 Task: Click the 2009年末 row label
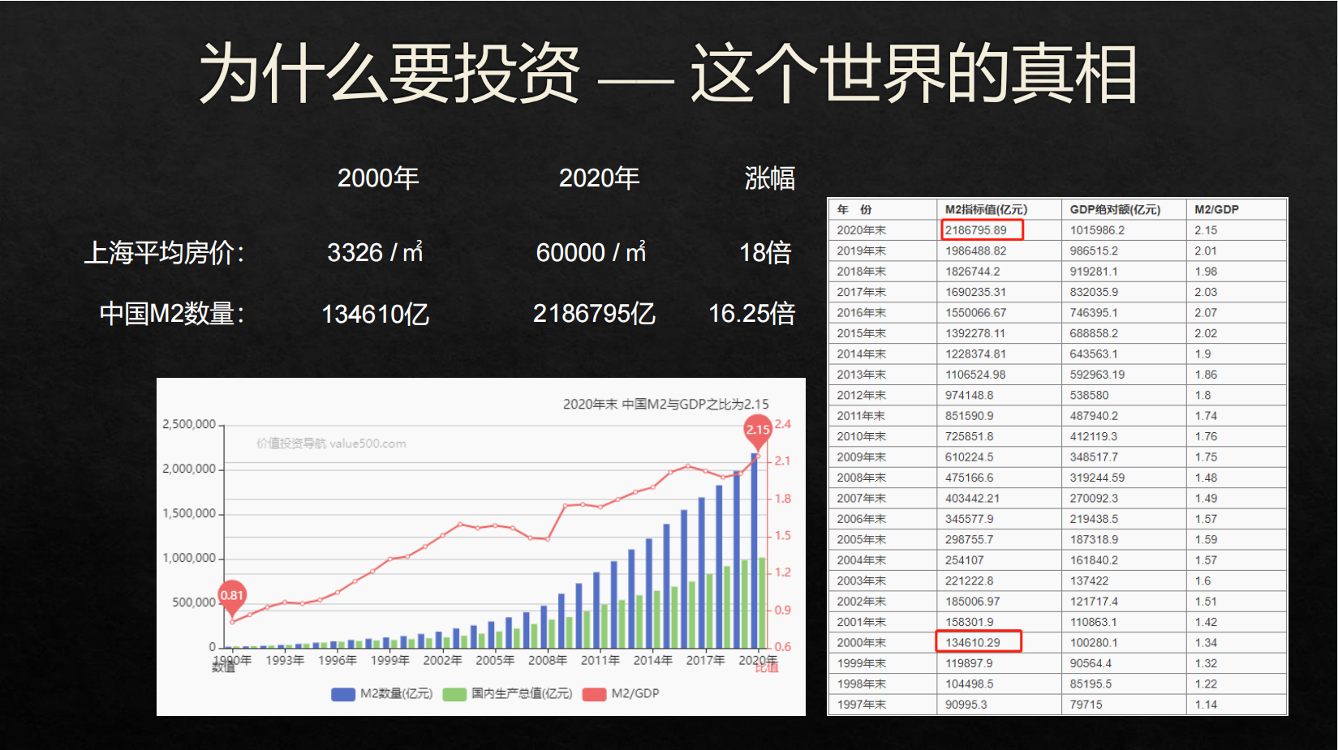pyautogui.click(x=862, y=457)
